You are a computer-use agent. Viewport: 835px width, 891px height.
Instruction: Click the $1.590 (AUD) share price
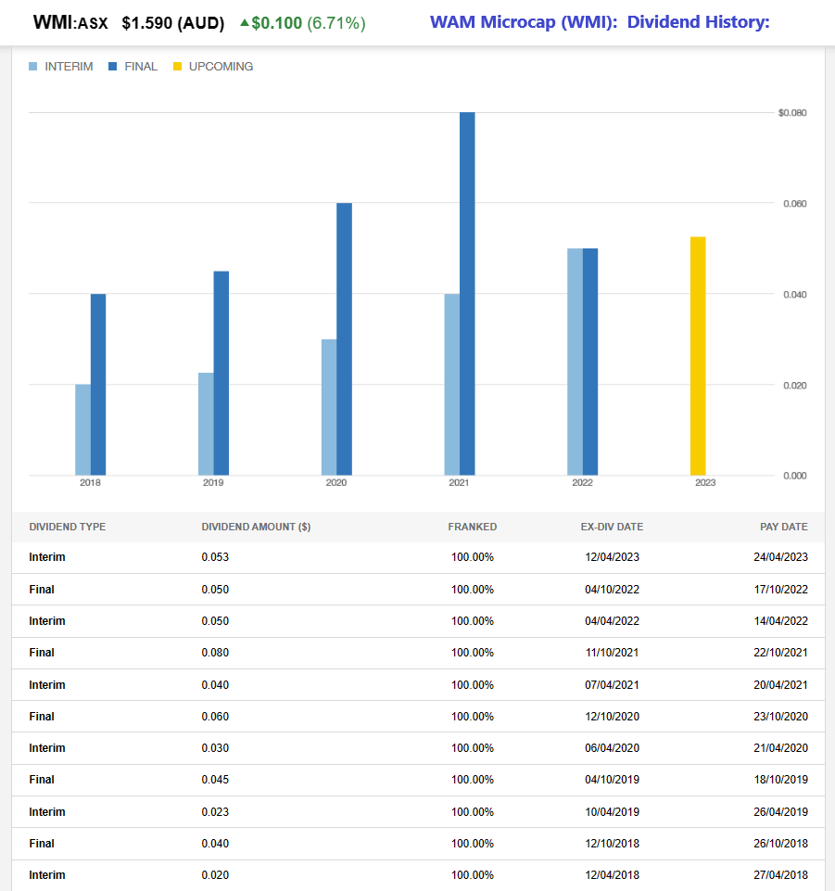173,23
